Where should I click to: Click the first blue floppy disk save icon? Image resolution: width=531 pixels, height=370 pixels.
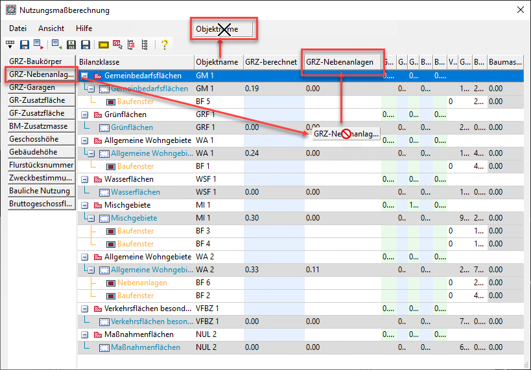pyautogui.click(x=25, y=45)
